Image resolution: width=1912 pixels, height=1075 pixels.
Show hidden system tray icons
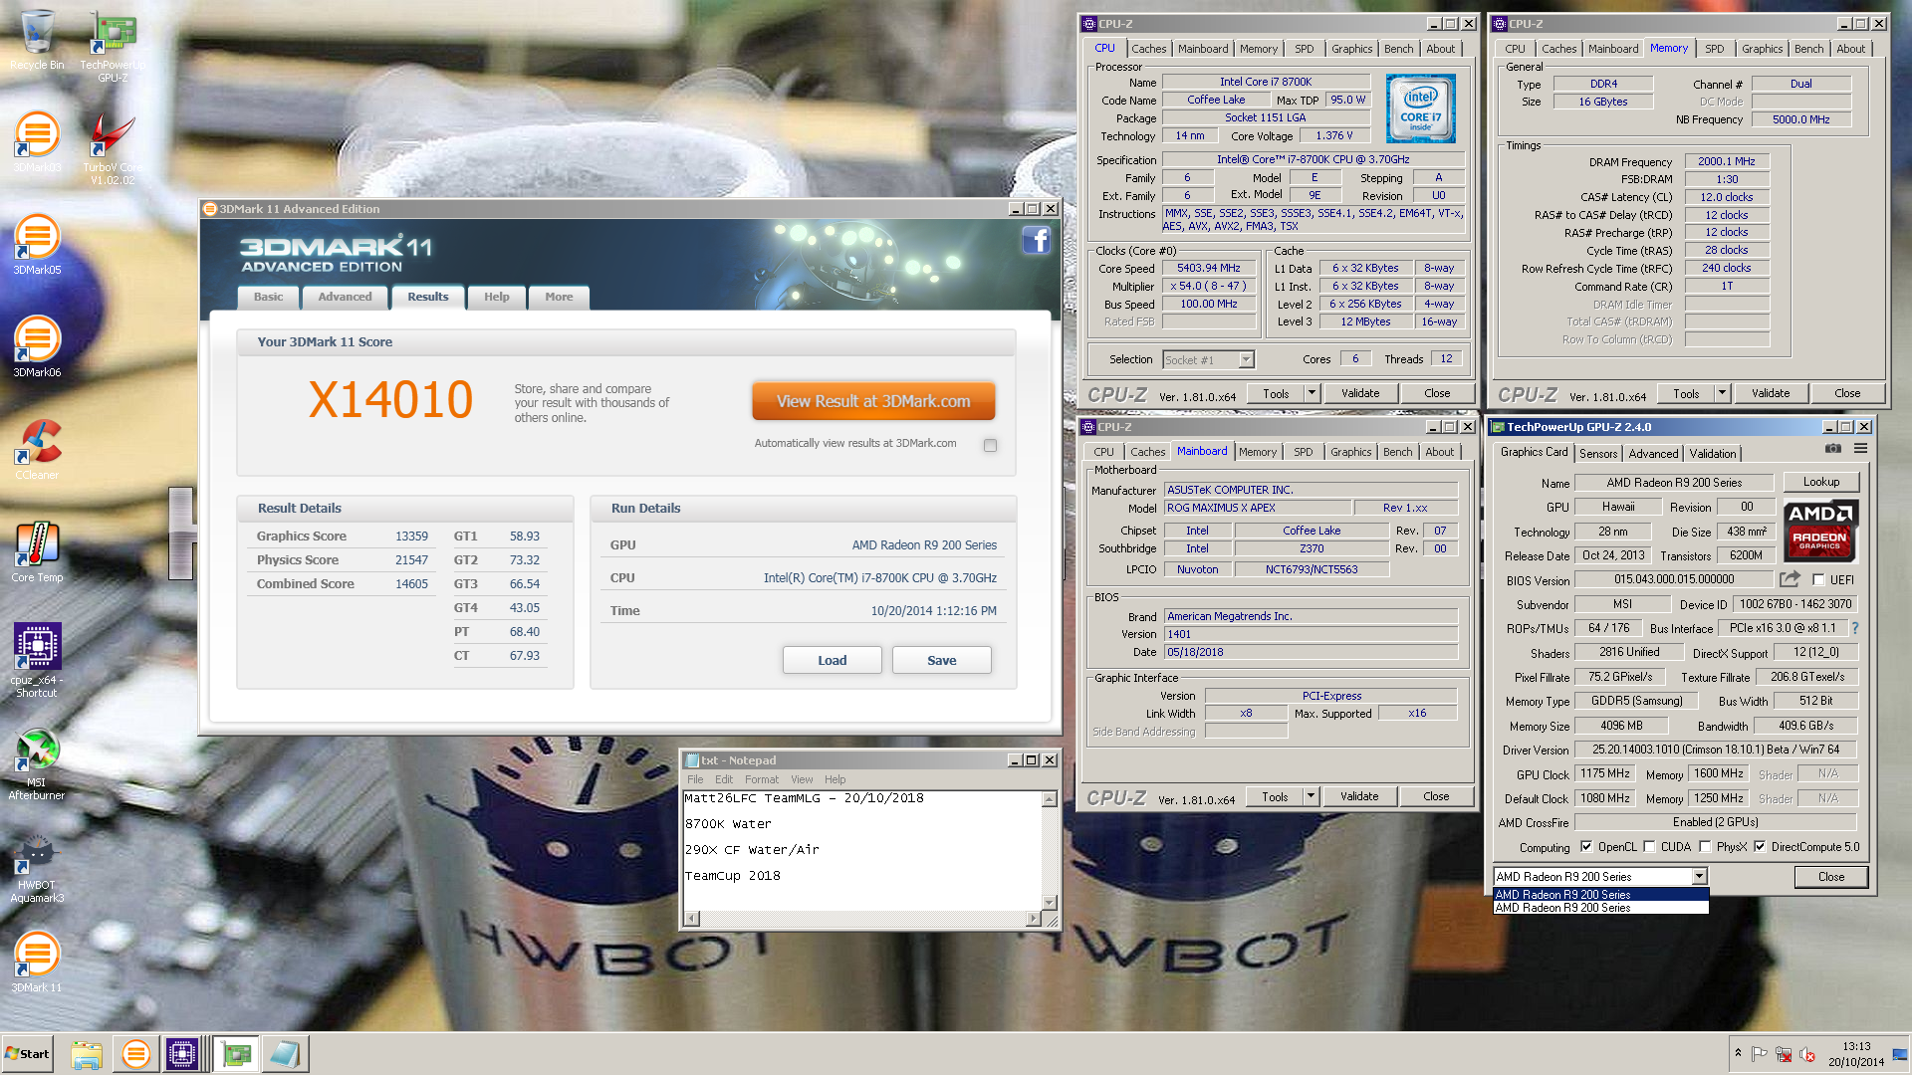click(x=1738, y=1053)
